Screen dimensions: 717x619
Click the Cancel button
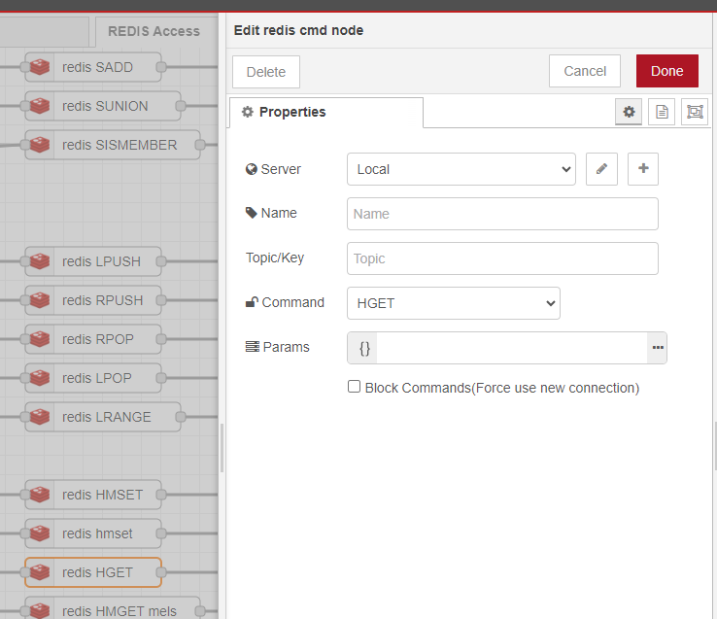point(585,71)
